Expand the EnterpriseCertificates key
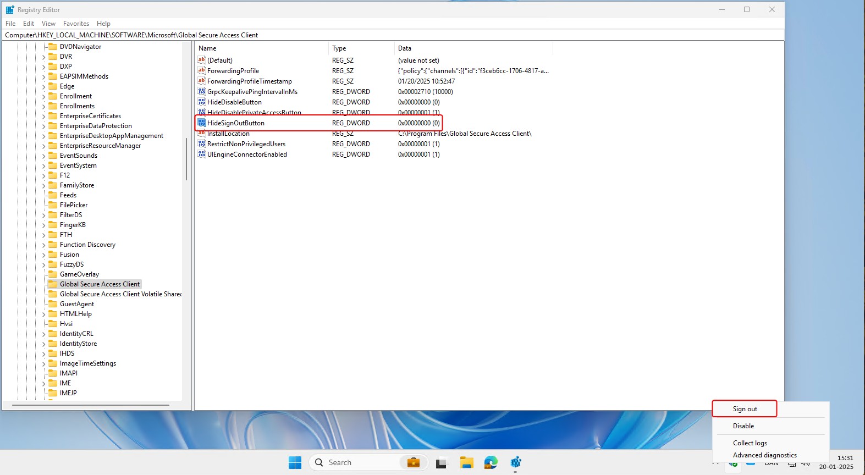The width and height of the screenshot is (865, 475). [x=43, y=116]
